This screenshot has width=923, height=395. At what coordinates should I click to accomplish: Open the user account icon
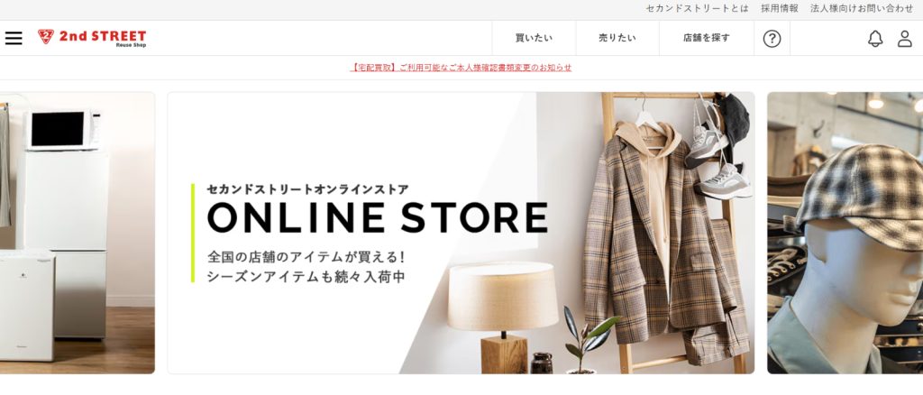[x=905, y=39]
